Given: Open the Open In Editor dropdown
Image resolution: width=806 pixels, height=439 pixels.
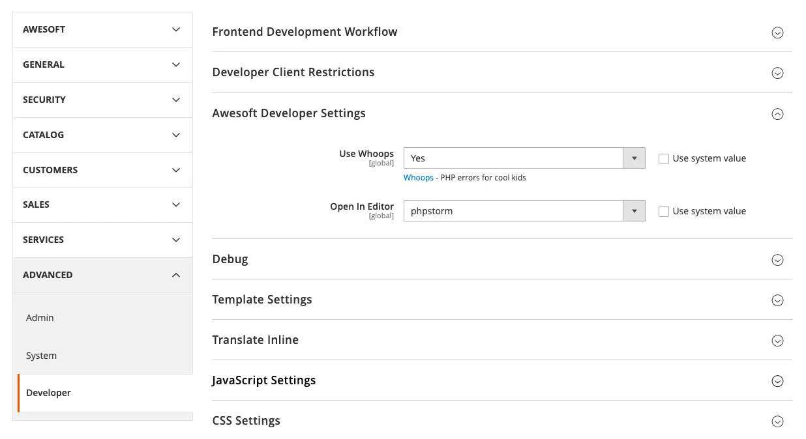Looking at the screenshot, I should [524, 211].
